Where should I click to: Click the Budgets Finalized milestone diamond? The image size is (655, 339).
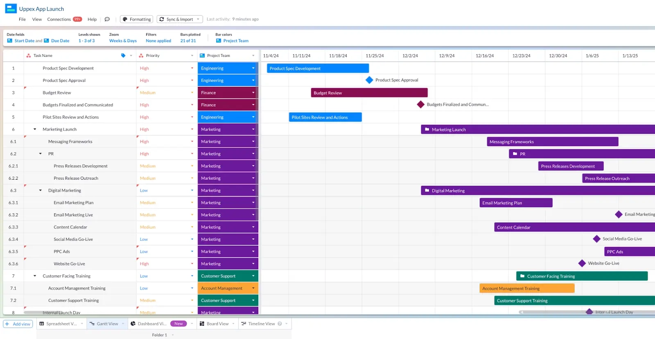[x=420, y=104]
